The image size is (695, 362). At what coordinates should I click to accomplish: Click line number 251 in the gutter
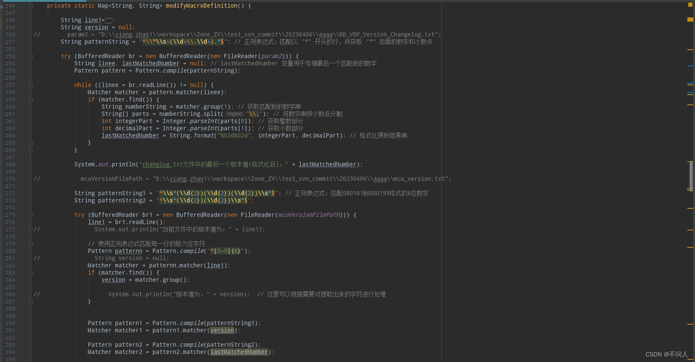10,42
